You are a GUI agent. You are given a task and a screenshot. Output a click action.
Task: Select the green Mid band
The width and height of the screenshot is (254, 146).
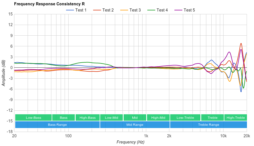[x=135, y=118]
